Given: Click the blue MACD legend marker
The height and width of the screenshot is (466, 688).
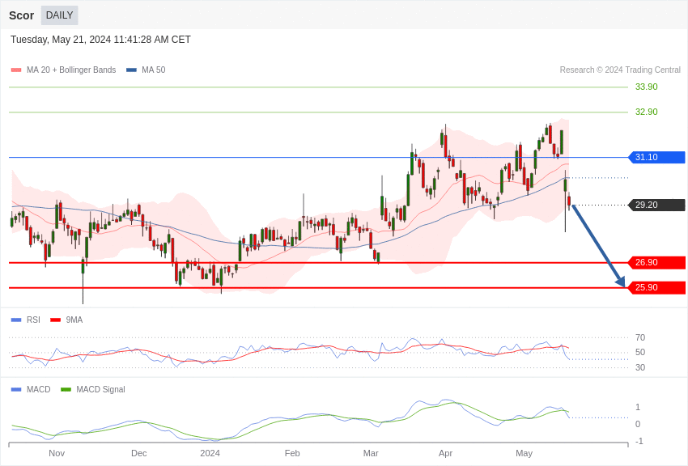Looking at the screenshot, I should [16, 389].
